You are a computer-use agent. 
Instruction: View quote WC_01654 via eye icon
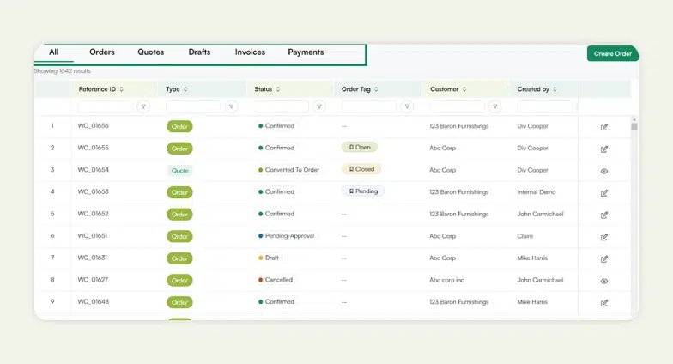tap(604, 171)
